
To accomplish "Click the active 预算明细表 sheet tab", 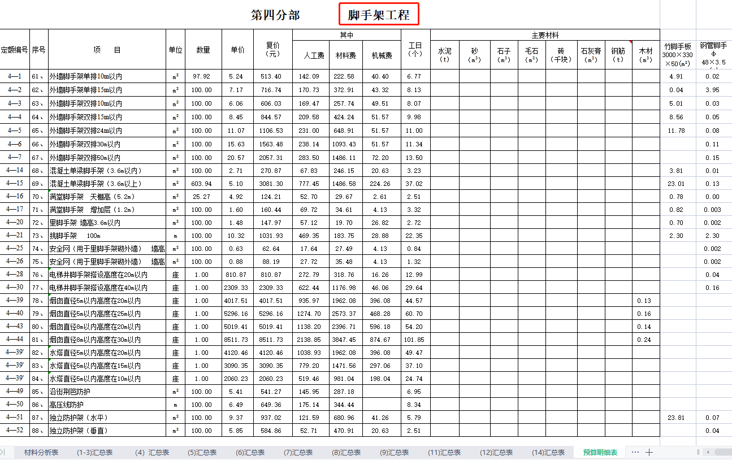I will 600,453.
